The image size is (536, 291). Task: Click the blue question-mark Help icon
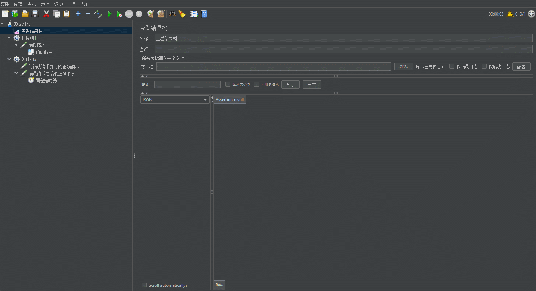[x=204, y=14]
